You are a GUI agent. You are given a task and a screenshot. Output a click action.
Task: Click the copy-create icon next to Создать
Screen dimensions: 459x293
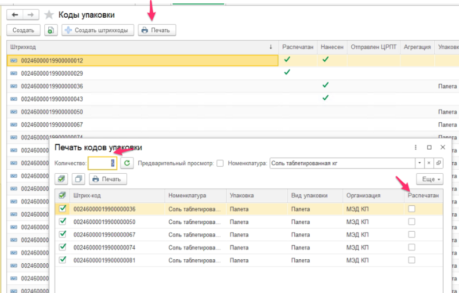pos(51,30)
